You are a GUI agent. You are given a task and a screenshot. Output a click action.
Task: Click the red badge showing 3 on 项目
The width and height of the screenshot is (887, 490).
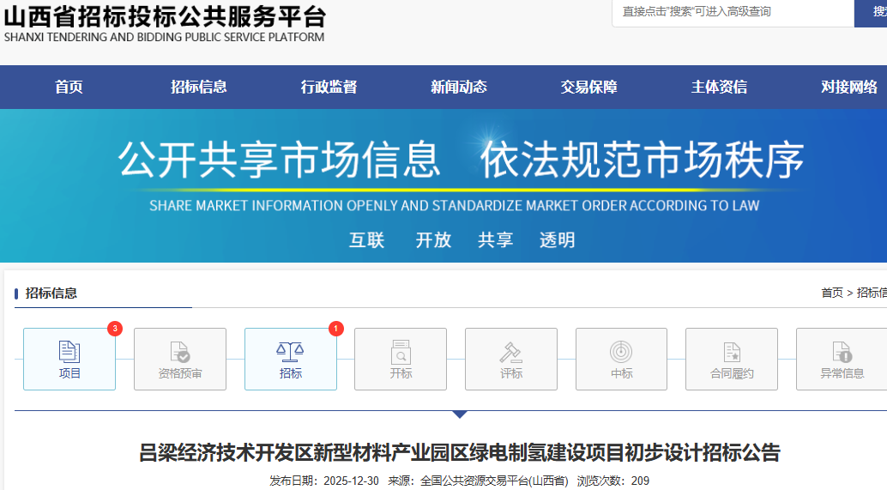pos(114,329)
